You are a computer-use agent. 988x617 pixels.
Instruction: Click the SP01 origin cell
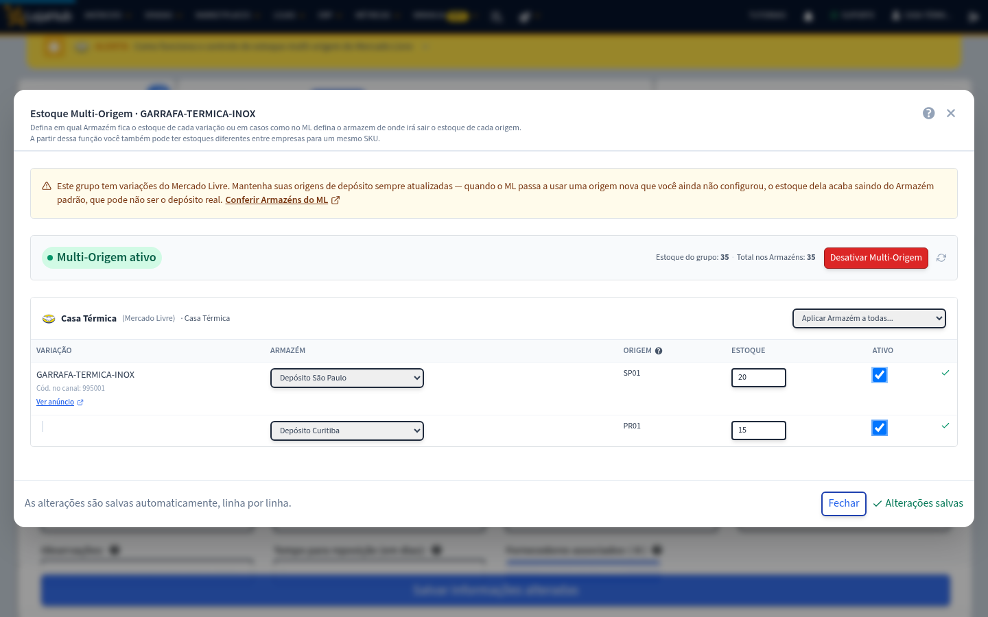[632, 374]
